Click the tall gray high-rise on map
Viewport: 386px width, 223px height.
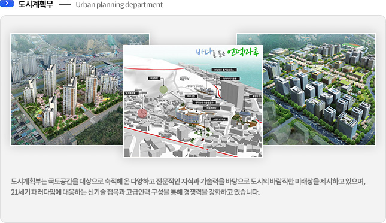pyautogui.click(x=232, y=94)
